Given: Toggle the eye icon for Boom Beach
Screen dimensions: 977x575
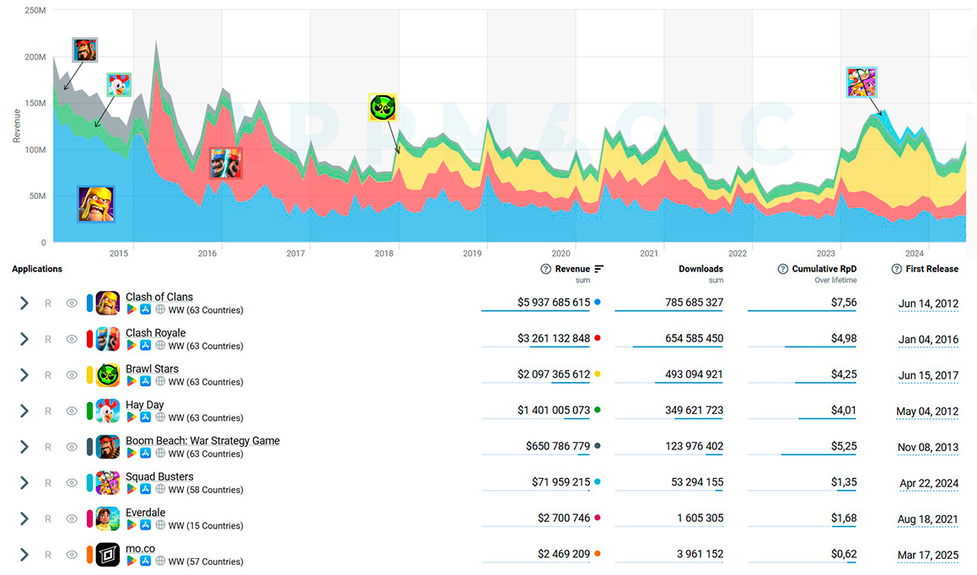Looking at the screenshot, I should coord(72,447).
